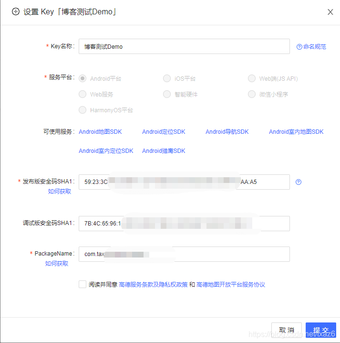Screen dimensions: 340x343
Task: Choose the Web服务 radio option
Action: click(x=82, y=94)
